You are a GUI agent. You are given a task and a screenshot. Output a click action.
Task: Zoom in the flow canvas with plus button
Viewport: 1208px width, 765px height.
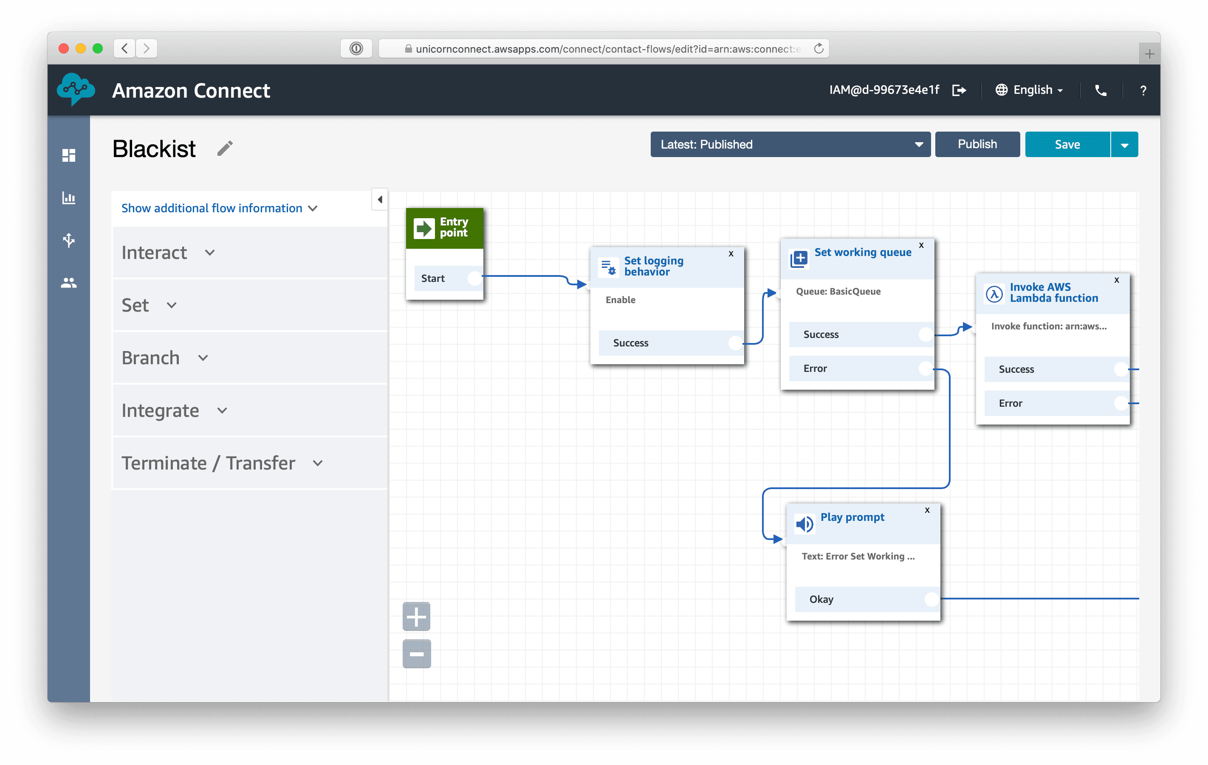tap(416, 616)
